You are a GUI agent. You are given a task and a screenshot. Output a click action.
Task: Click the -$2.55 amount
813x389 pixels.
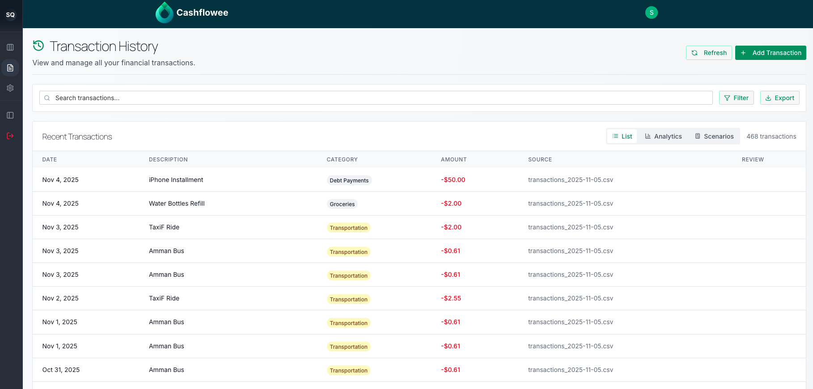click(x=451, y=298)
